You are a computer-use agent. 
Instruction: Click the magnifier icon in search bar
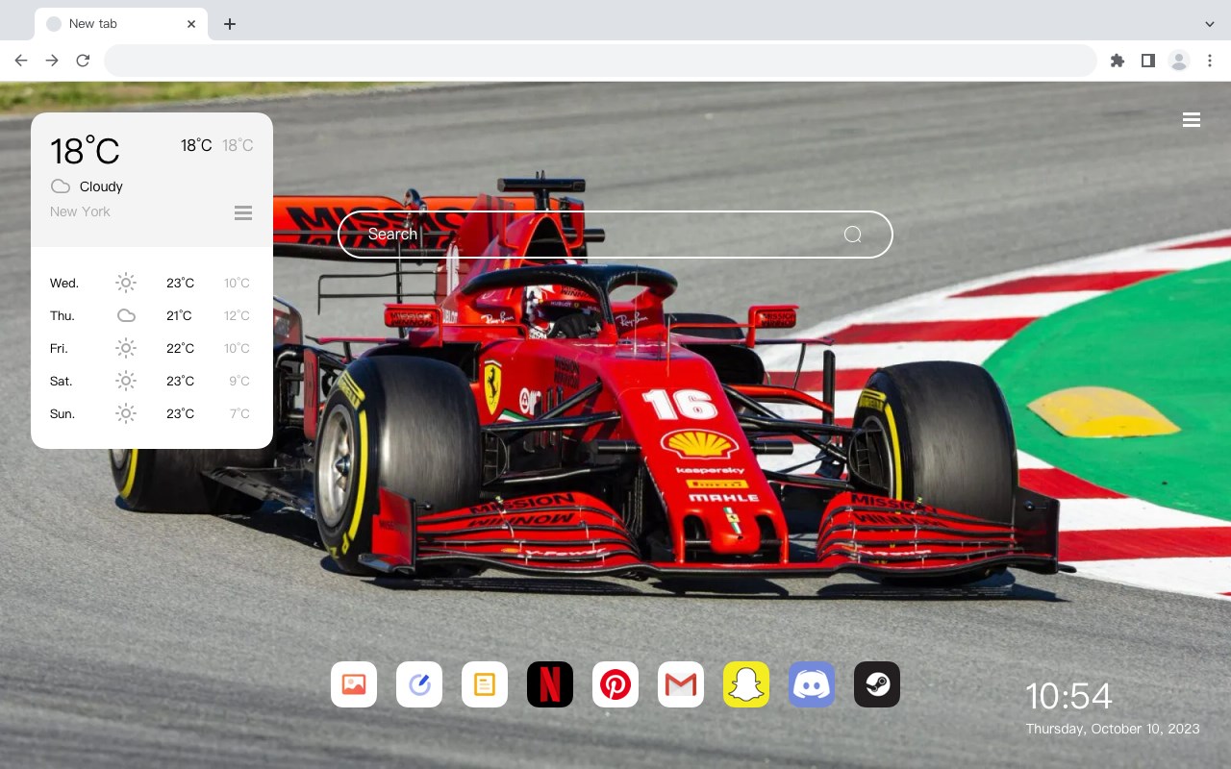point(853,235)
